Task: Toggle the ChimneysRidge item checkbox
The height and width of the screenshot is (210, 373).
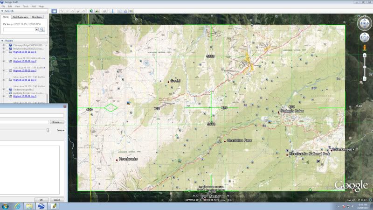Action: click(x=7, y=45)
